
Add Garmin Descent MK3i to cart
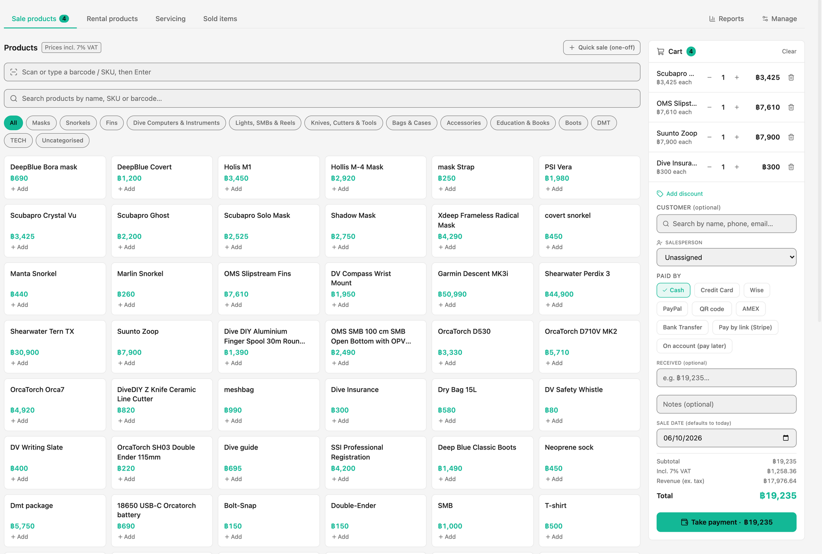pos(447,305)
